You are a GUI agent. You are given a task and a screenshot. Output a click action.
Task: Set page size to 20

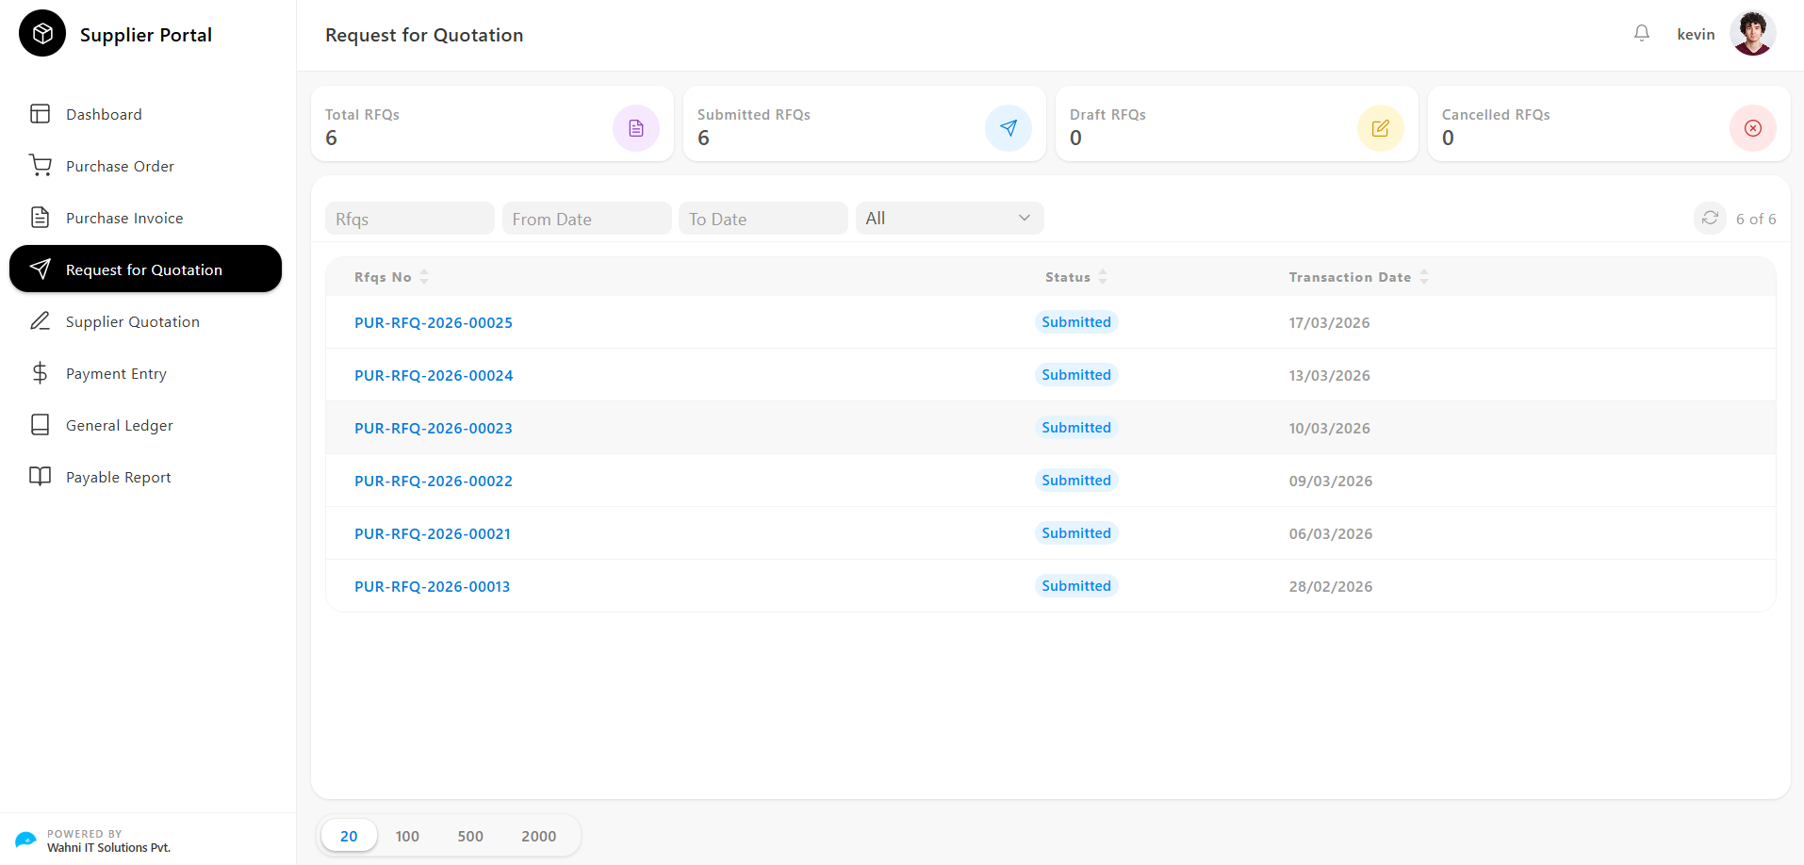[349, 836]
